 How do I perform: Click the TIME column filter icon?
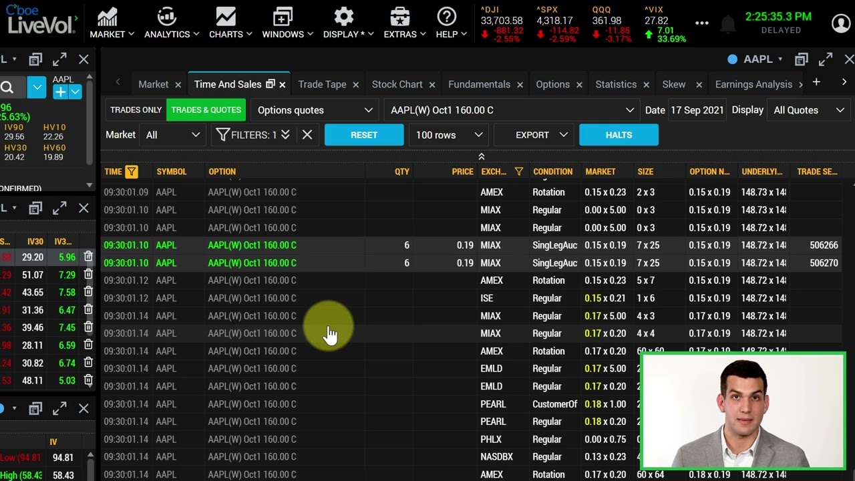point(132,172)
